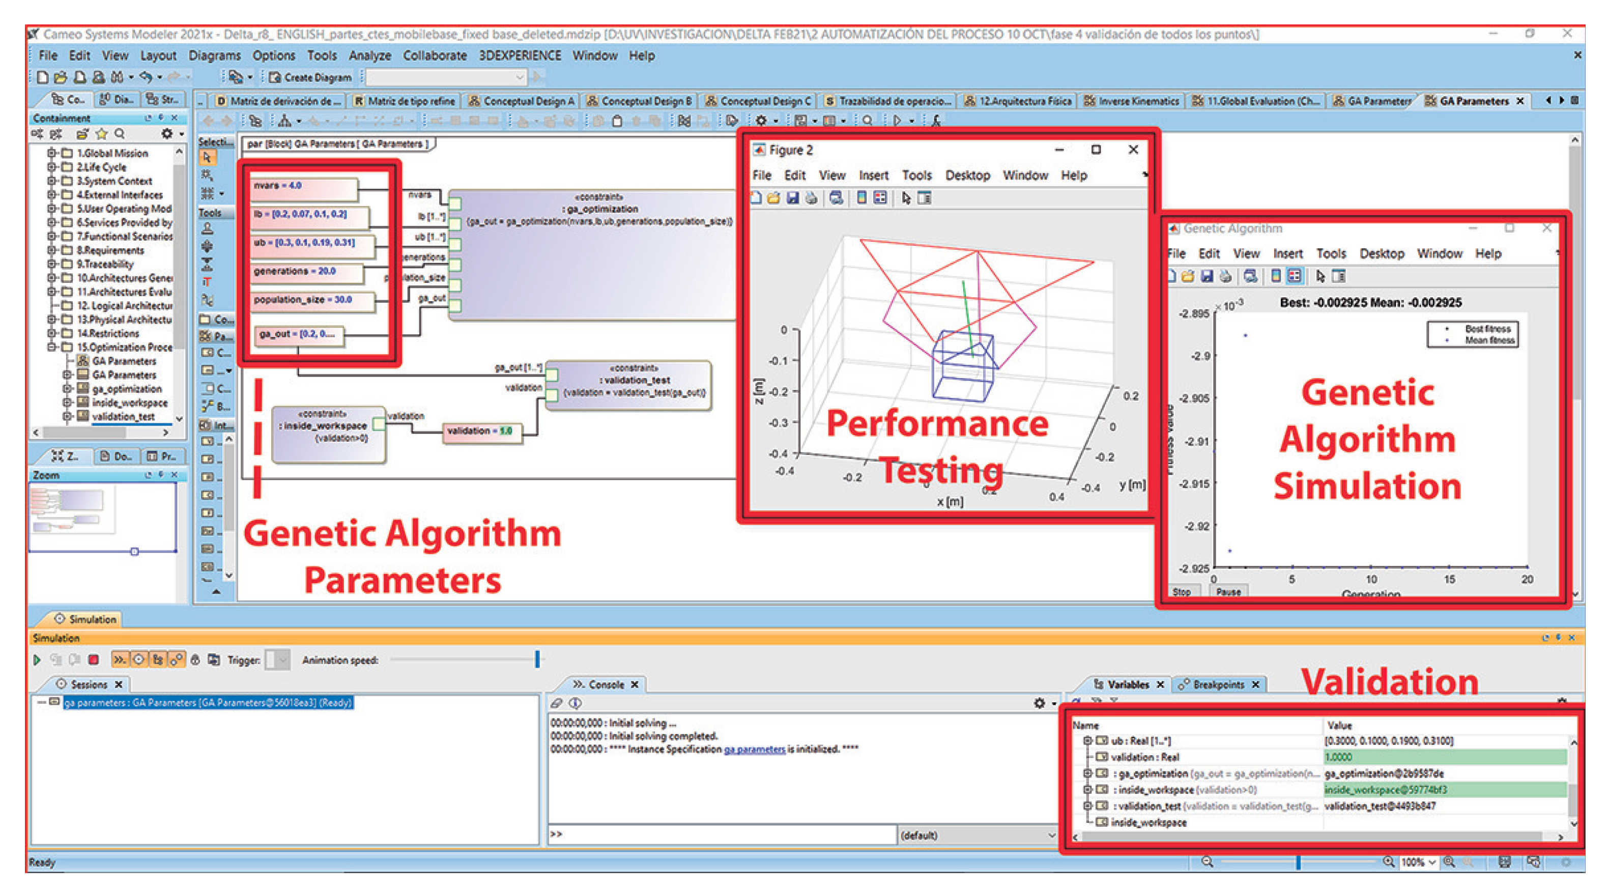Click the save icon in Figure 2 toolbar

(792, 198)
